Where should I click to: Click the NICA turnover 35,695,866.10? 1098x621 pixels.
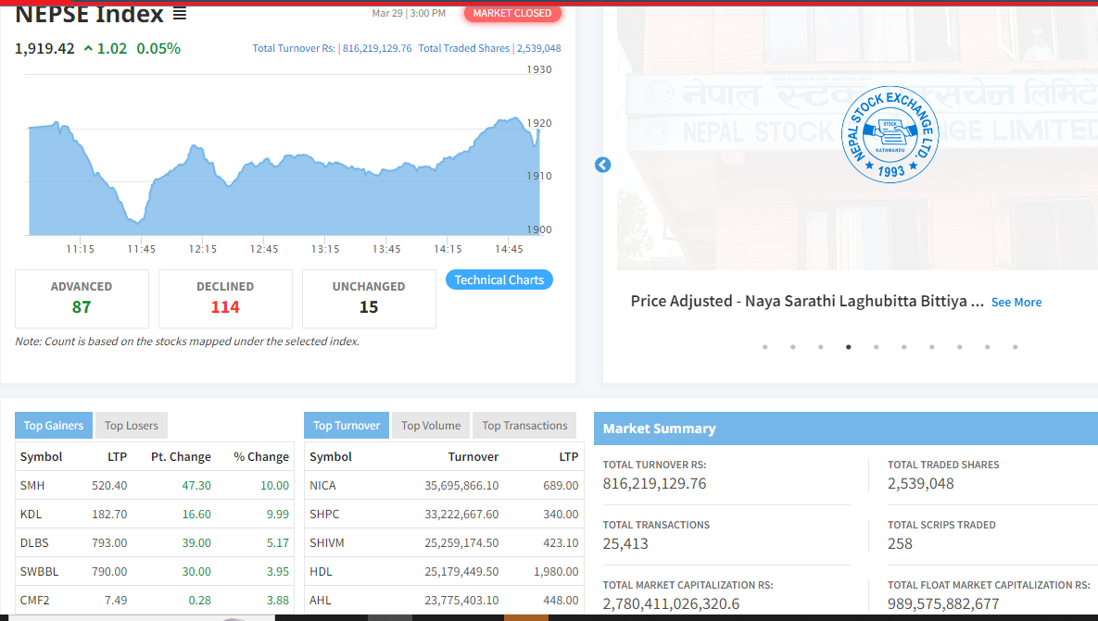(461, 485)
